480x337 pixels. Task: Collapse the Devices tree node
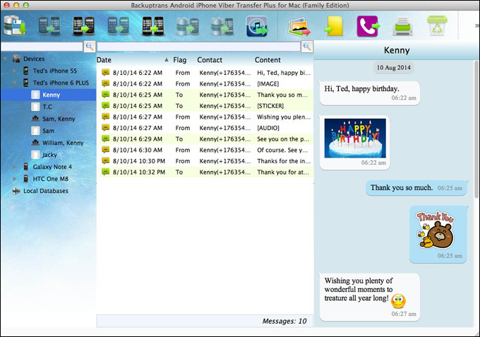pos(5,59)
